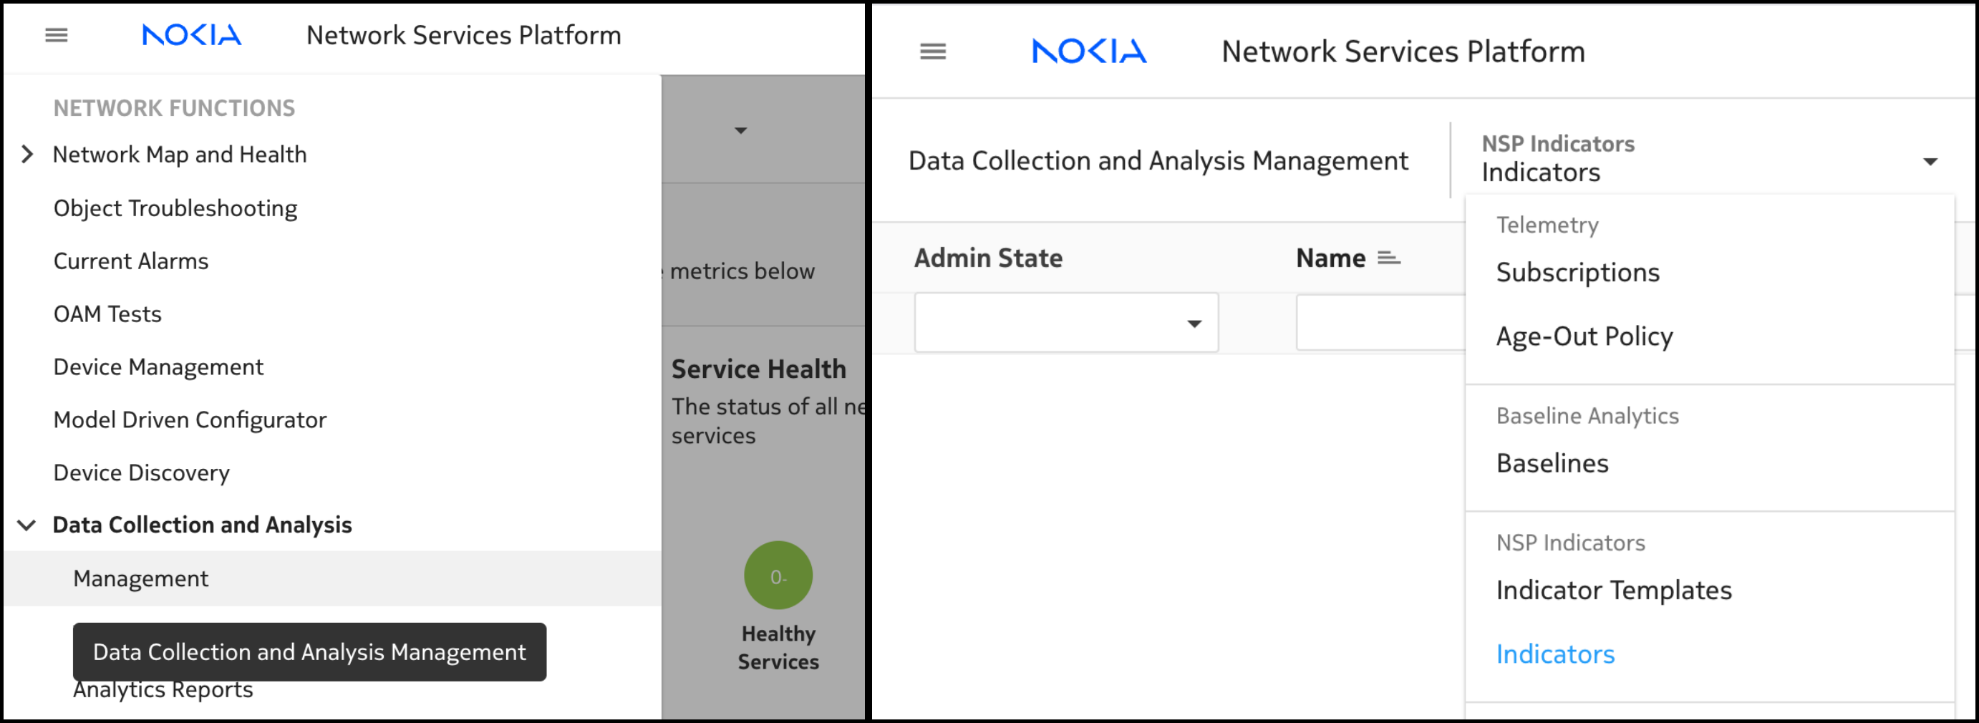Go to Object Troubleshooting

click(175, 208)
